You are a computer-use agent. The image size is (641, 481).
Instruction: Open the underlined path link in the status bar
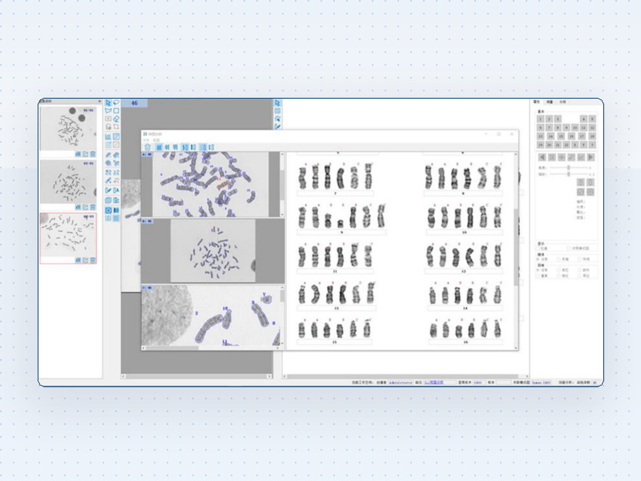[433, 382]
